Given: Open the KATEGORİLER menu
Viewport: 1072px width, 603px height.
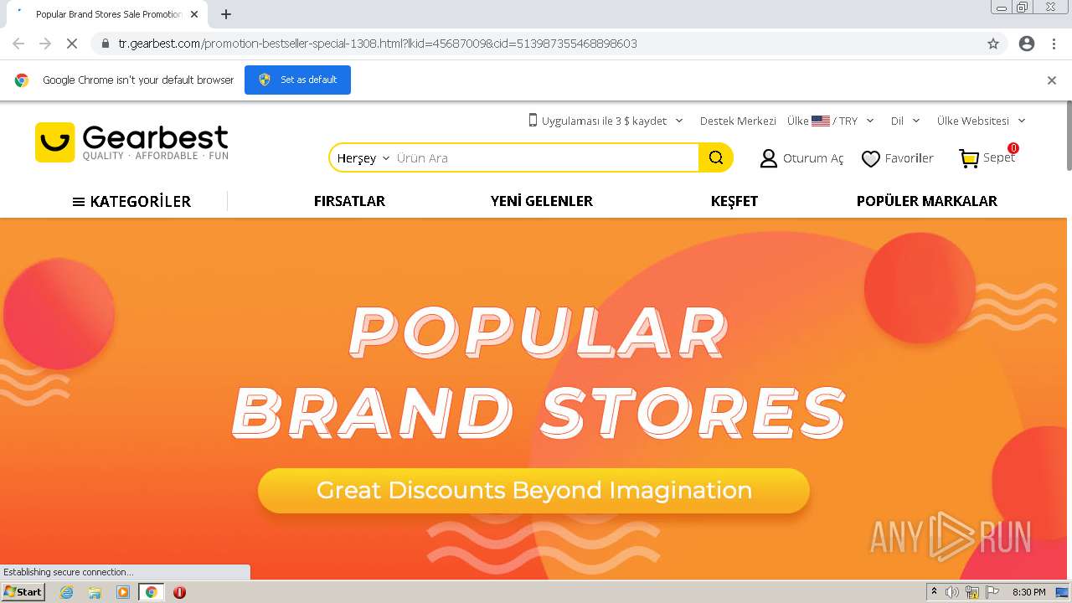Looking at the screenshot, I should [131, 201].
